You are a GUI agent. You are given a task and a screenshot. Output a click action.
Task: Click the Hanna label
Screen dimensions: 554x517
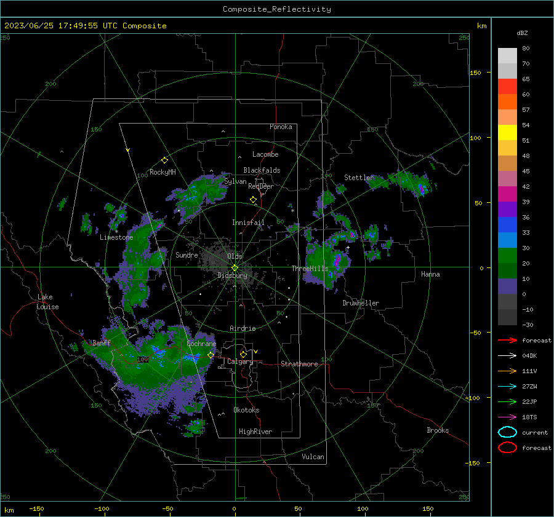pyautogui.click(x=430, y=274)
